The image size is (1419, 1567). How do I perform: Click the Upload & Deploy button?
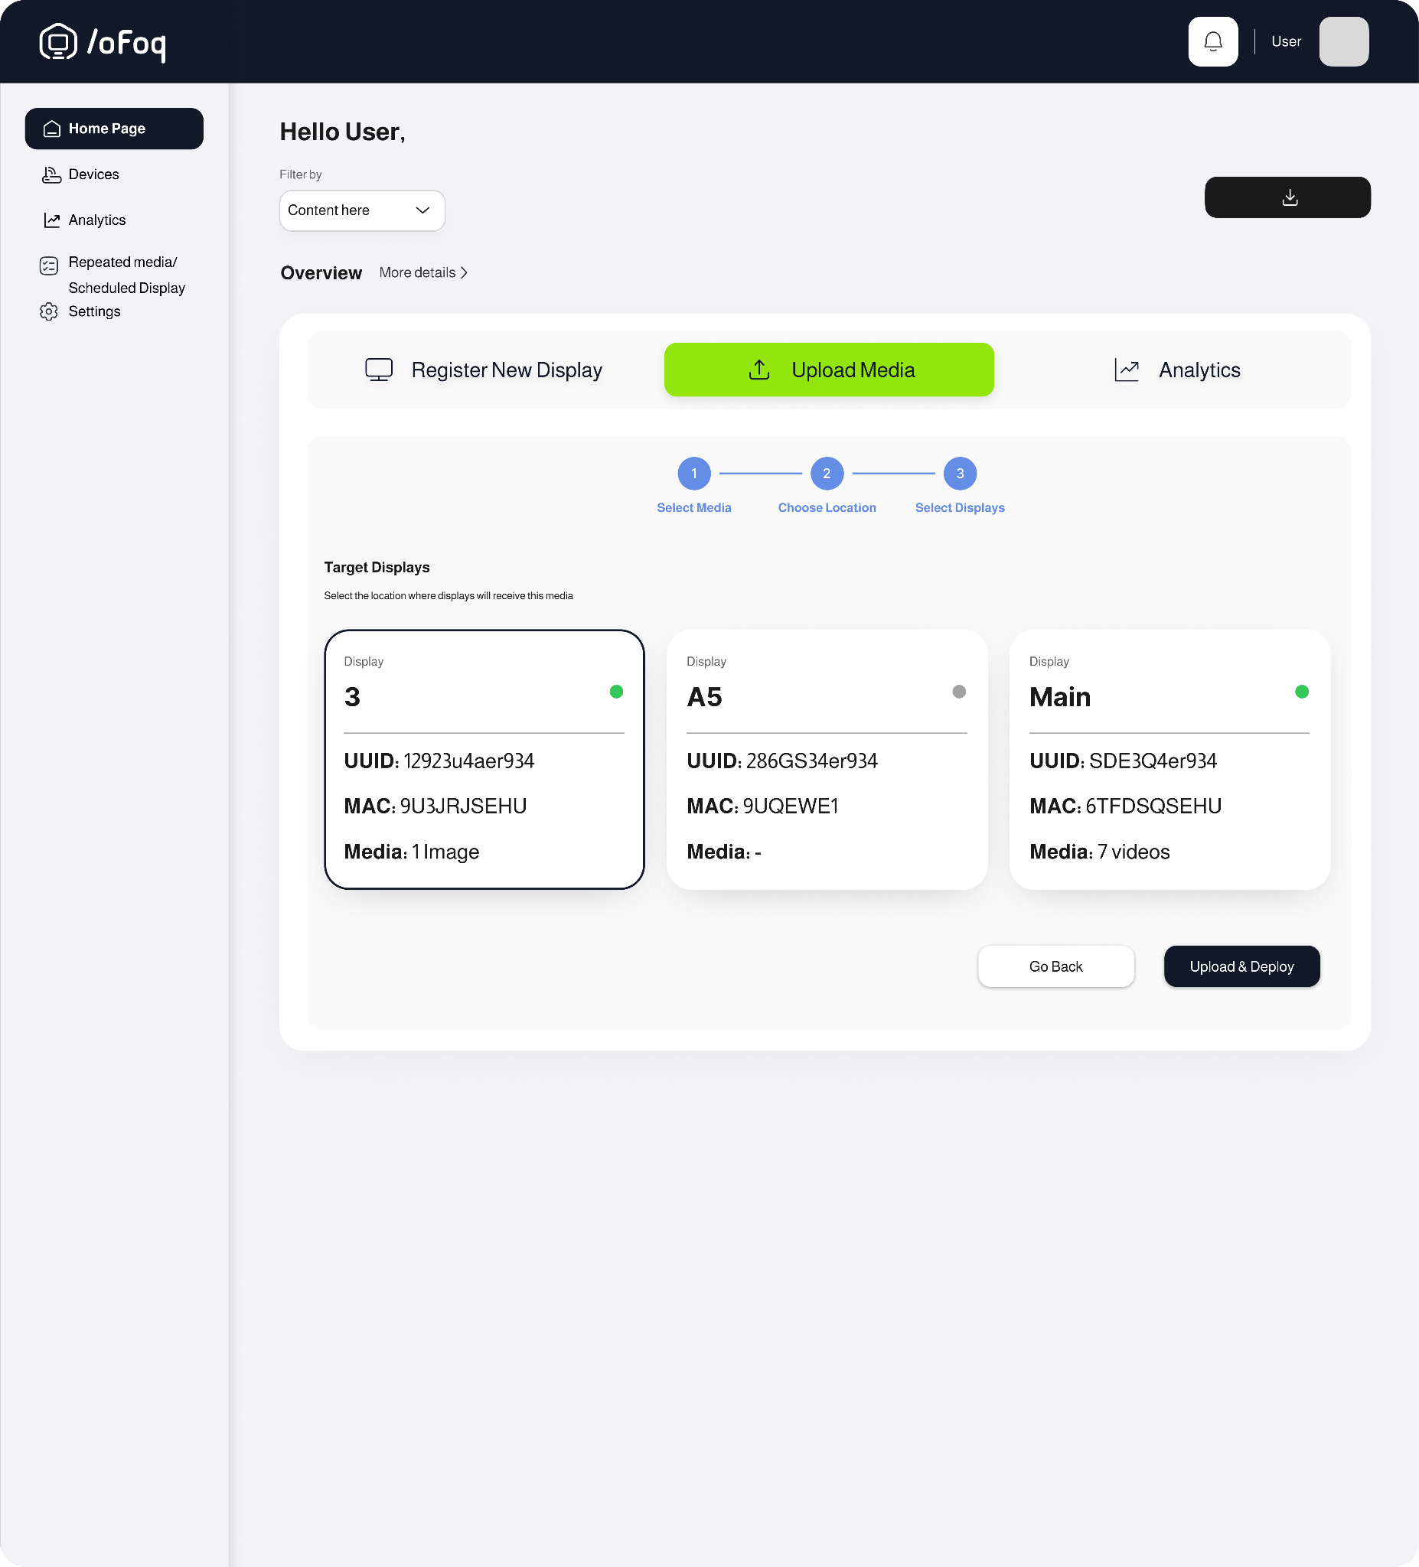pos(1241,966)
